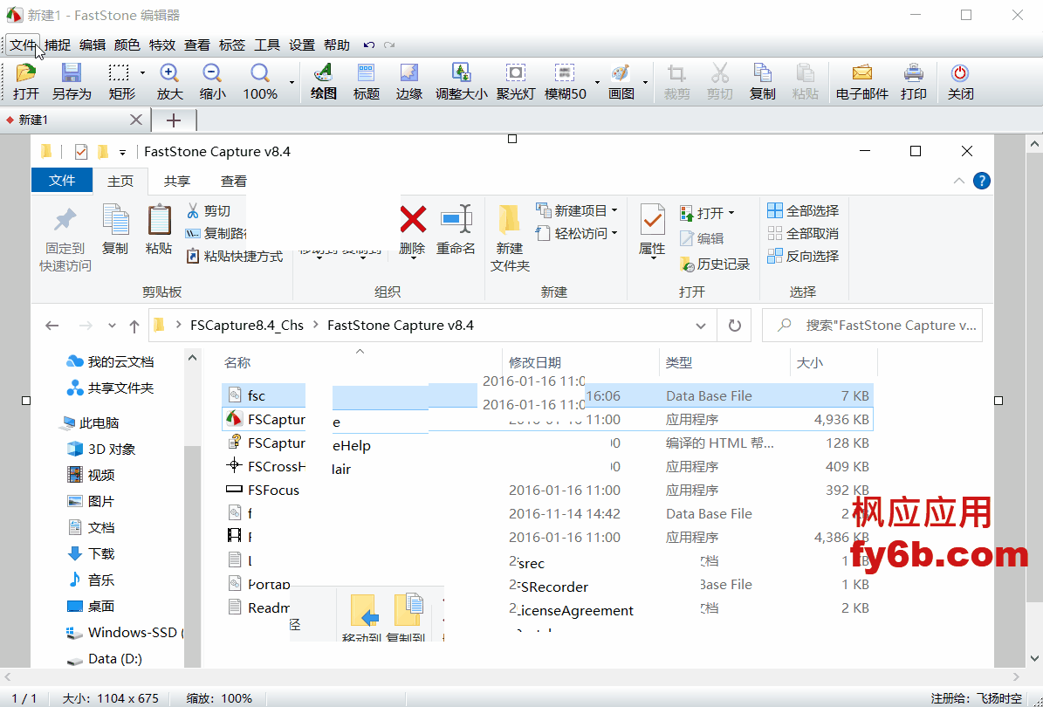This screenshot has height=707, width=1043.
Task: Expand the dropdown arrow beside 模糊50
Action: [597, 82]
